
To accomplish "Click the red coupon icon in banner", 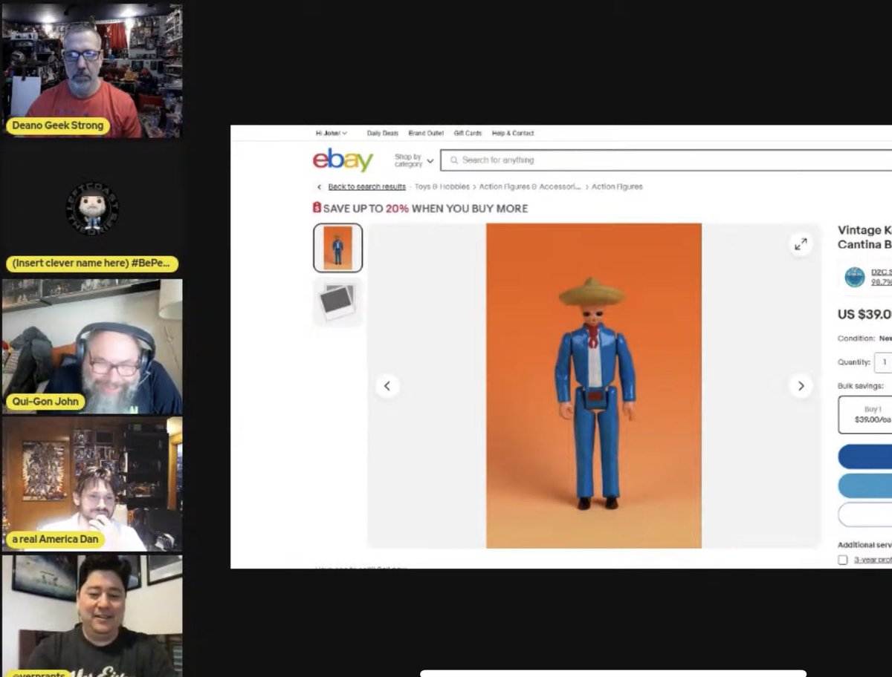I will pos(317,208).
